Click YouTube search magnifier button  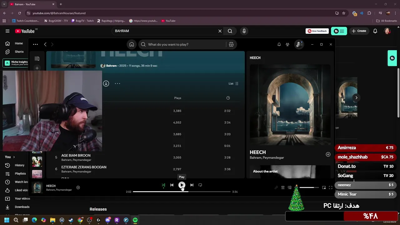click(230, 31)
